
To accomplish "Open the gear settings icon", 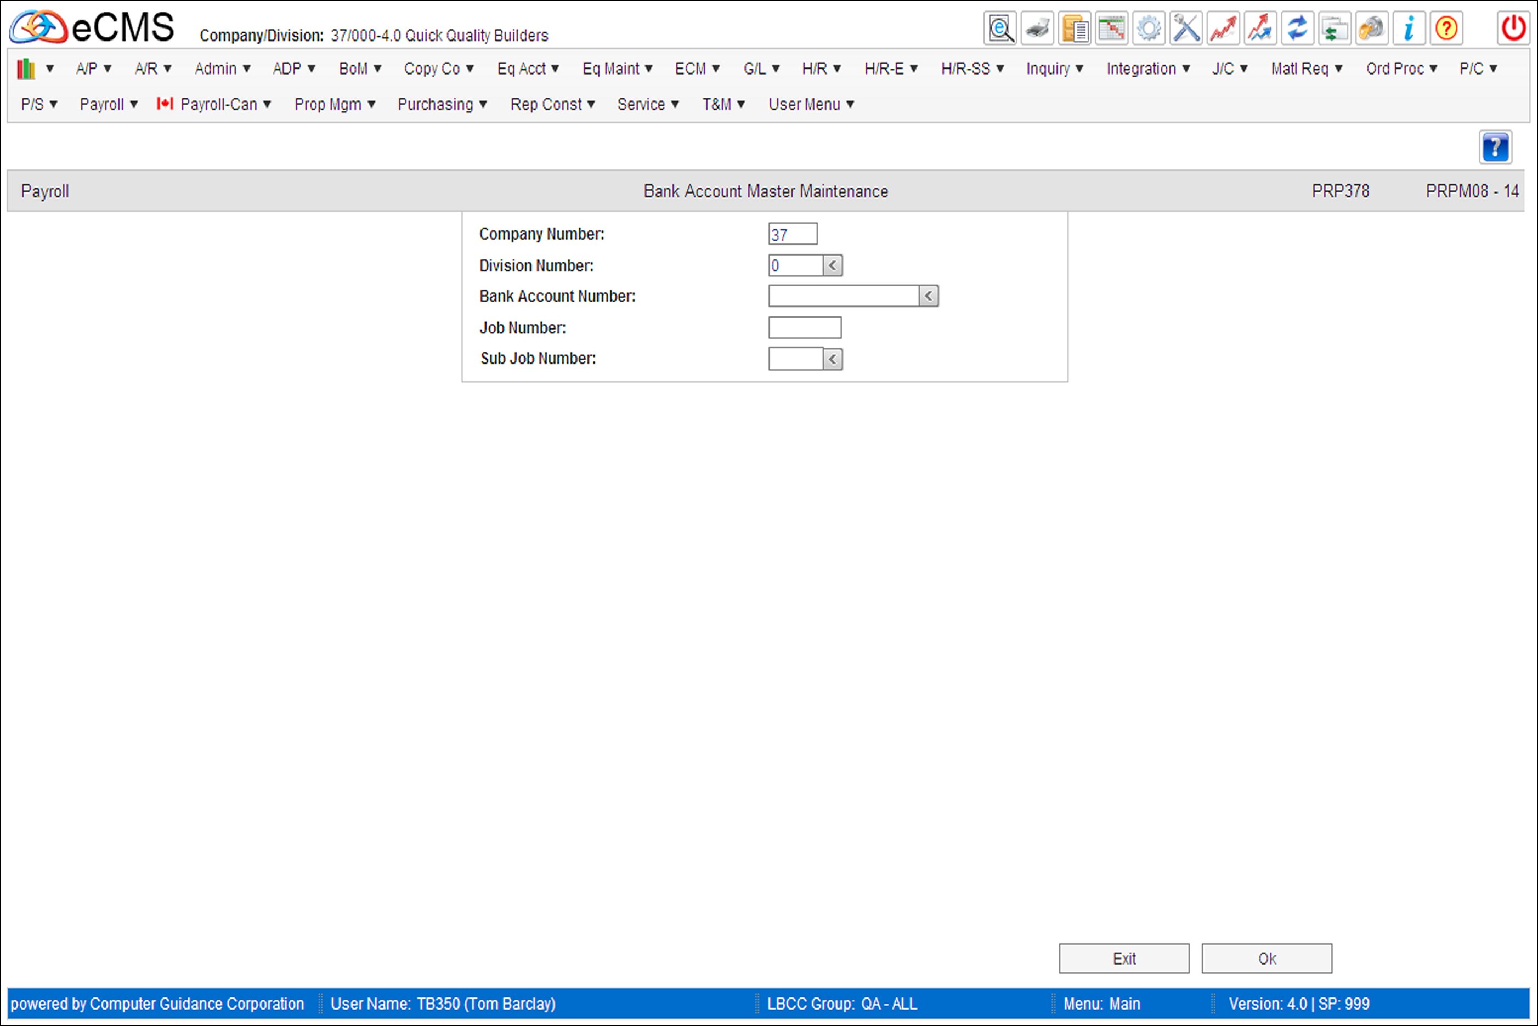I will point(1149,28).
